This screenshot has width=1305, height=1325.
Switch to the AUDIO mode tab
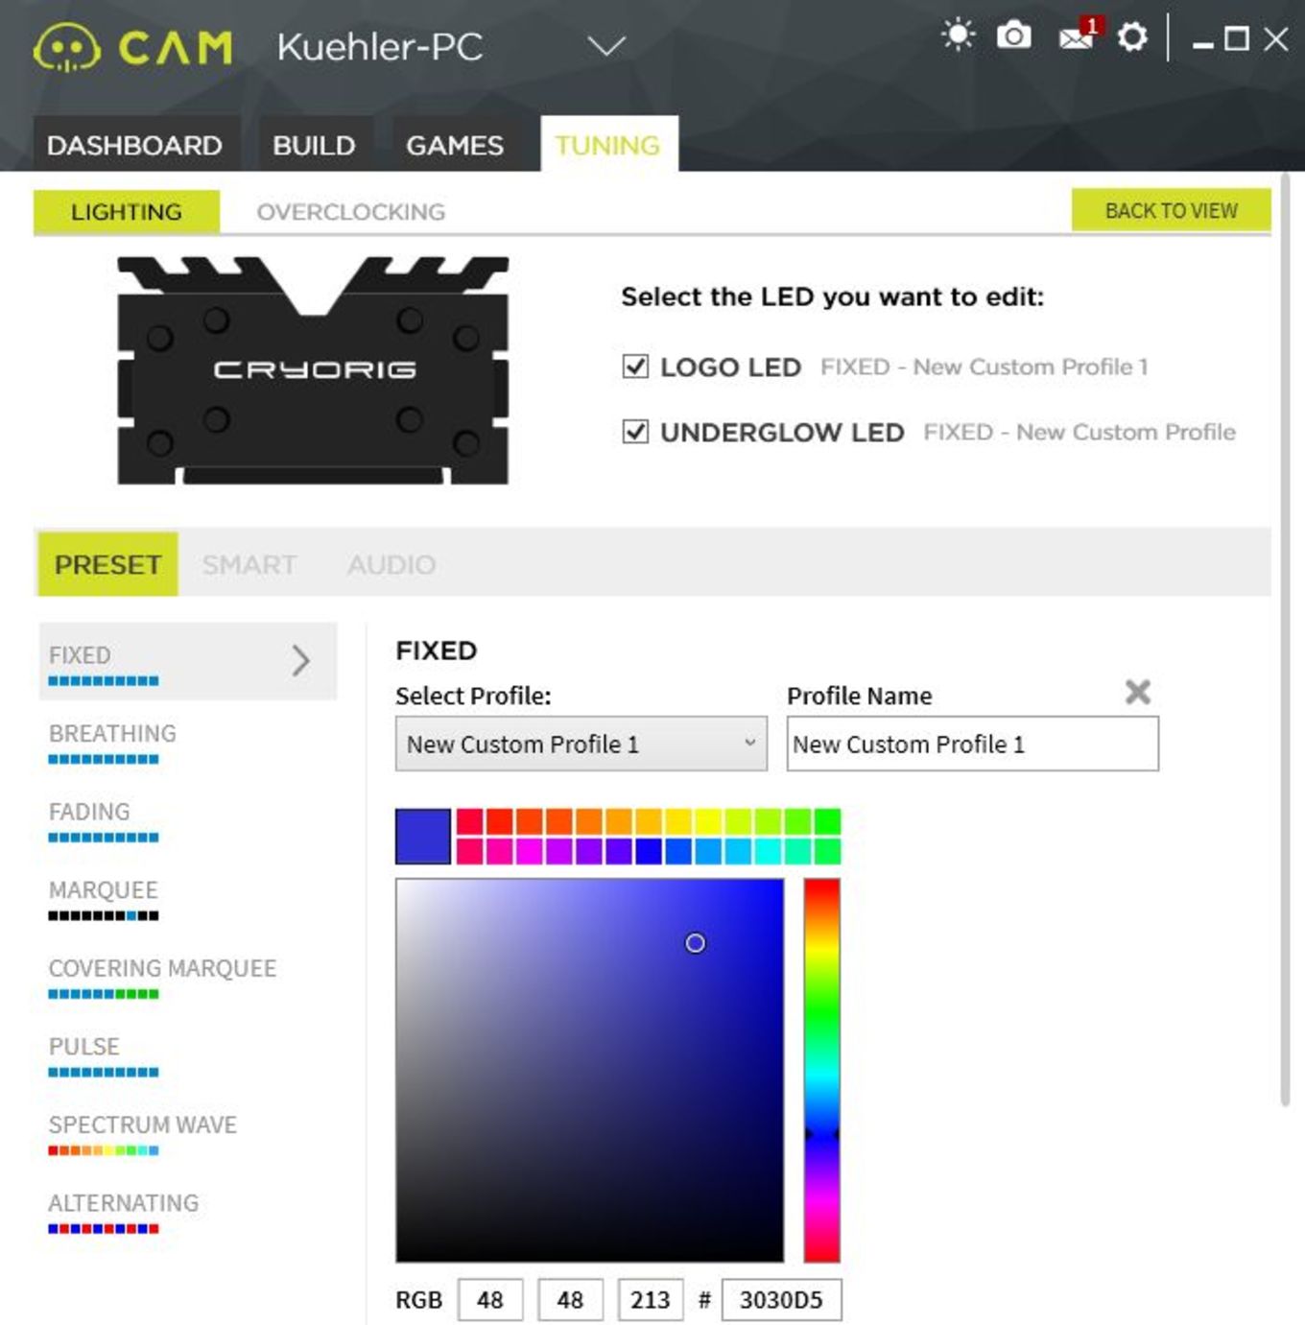pos(391,564)
